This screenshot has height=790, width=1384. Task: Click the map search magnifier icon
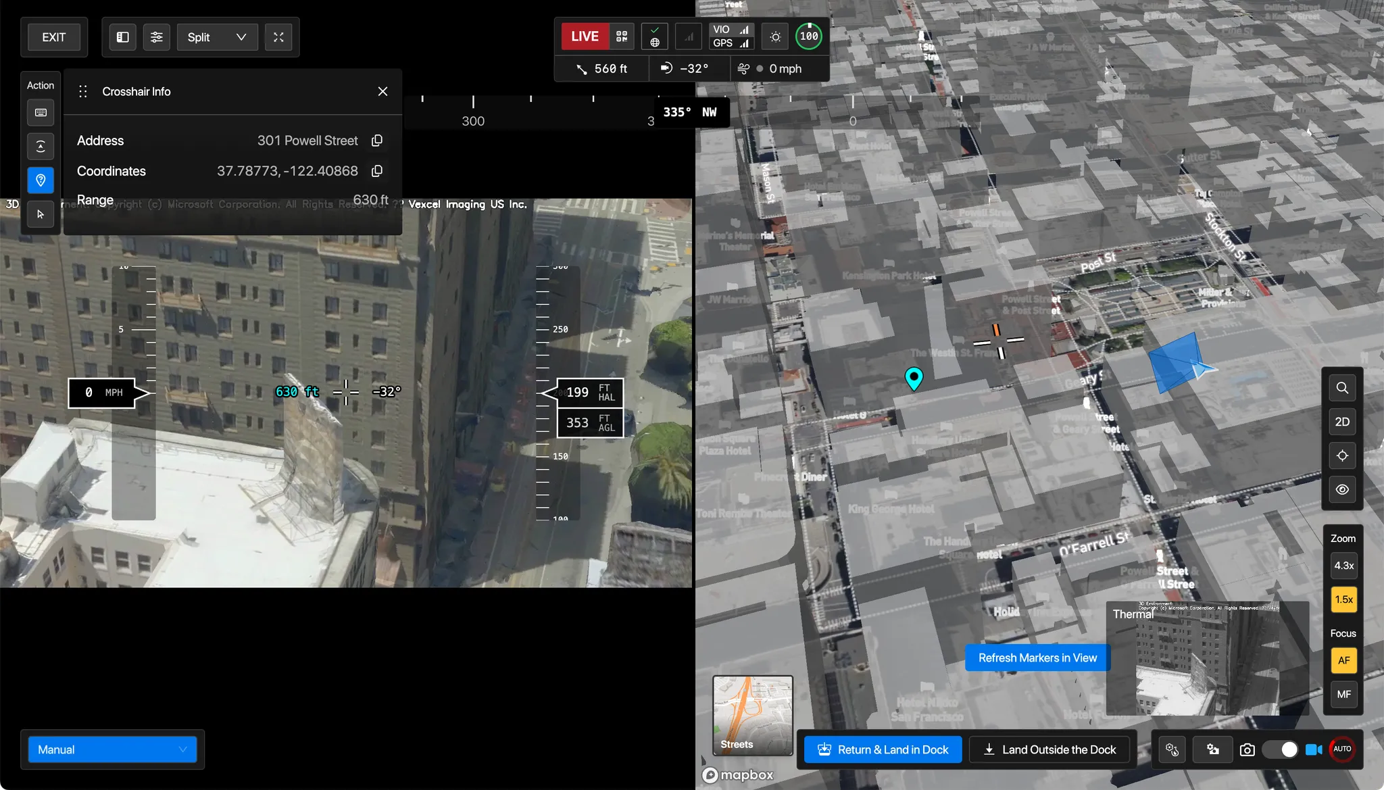click(1342, 388)
